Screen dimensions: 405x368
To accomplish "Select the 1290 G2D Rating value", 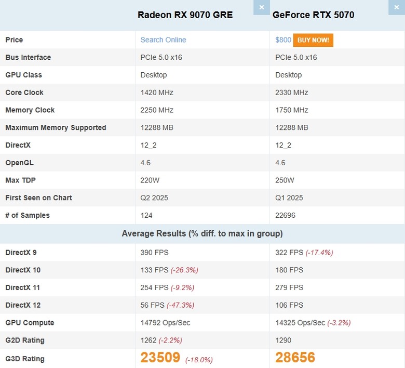I will (x=283, y=340).
